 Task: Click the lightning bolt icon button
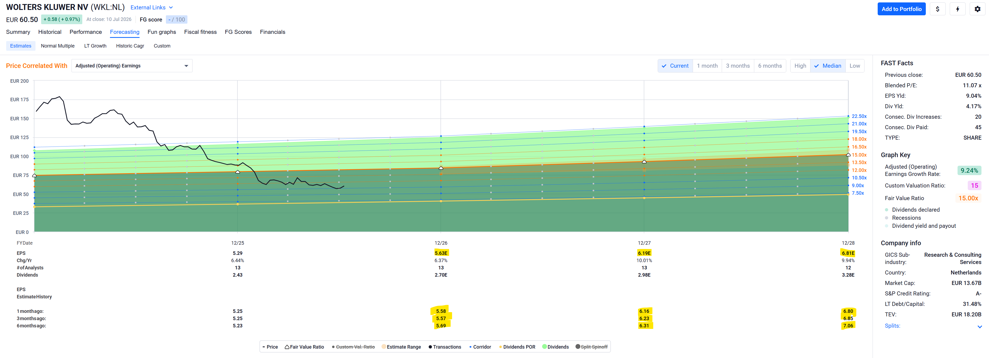click(x=957, y=9)
